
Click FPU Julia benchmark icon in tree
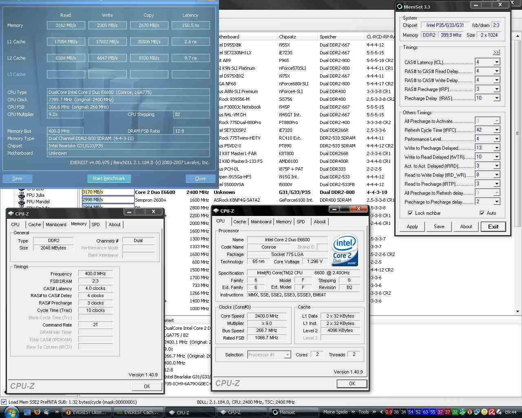(22, 195)
